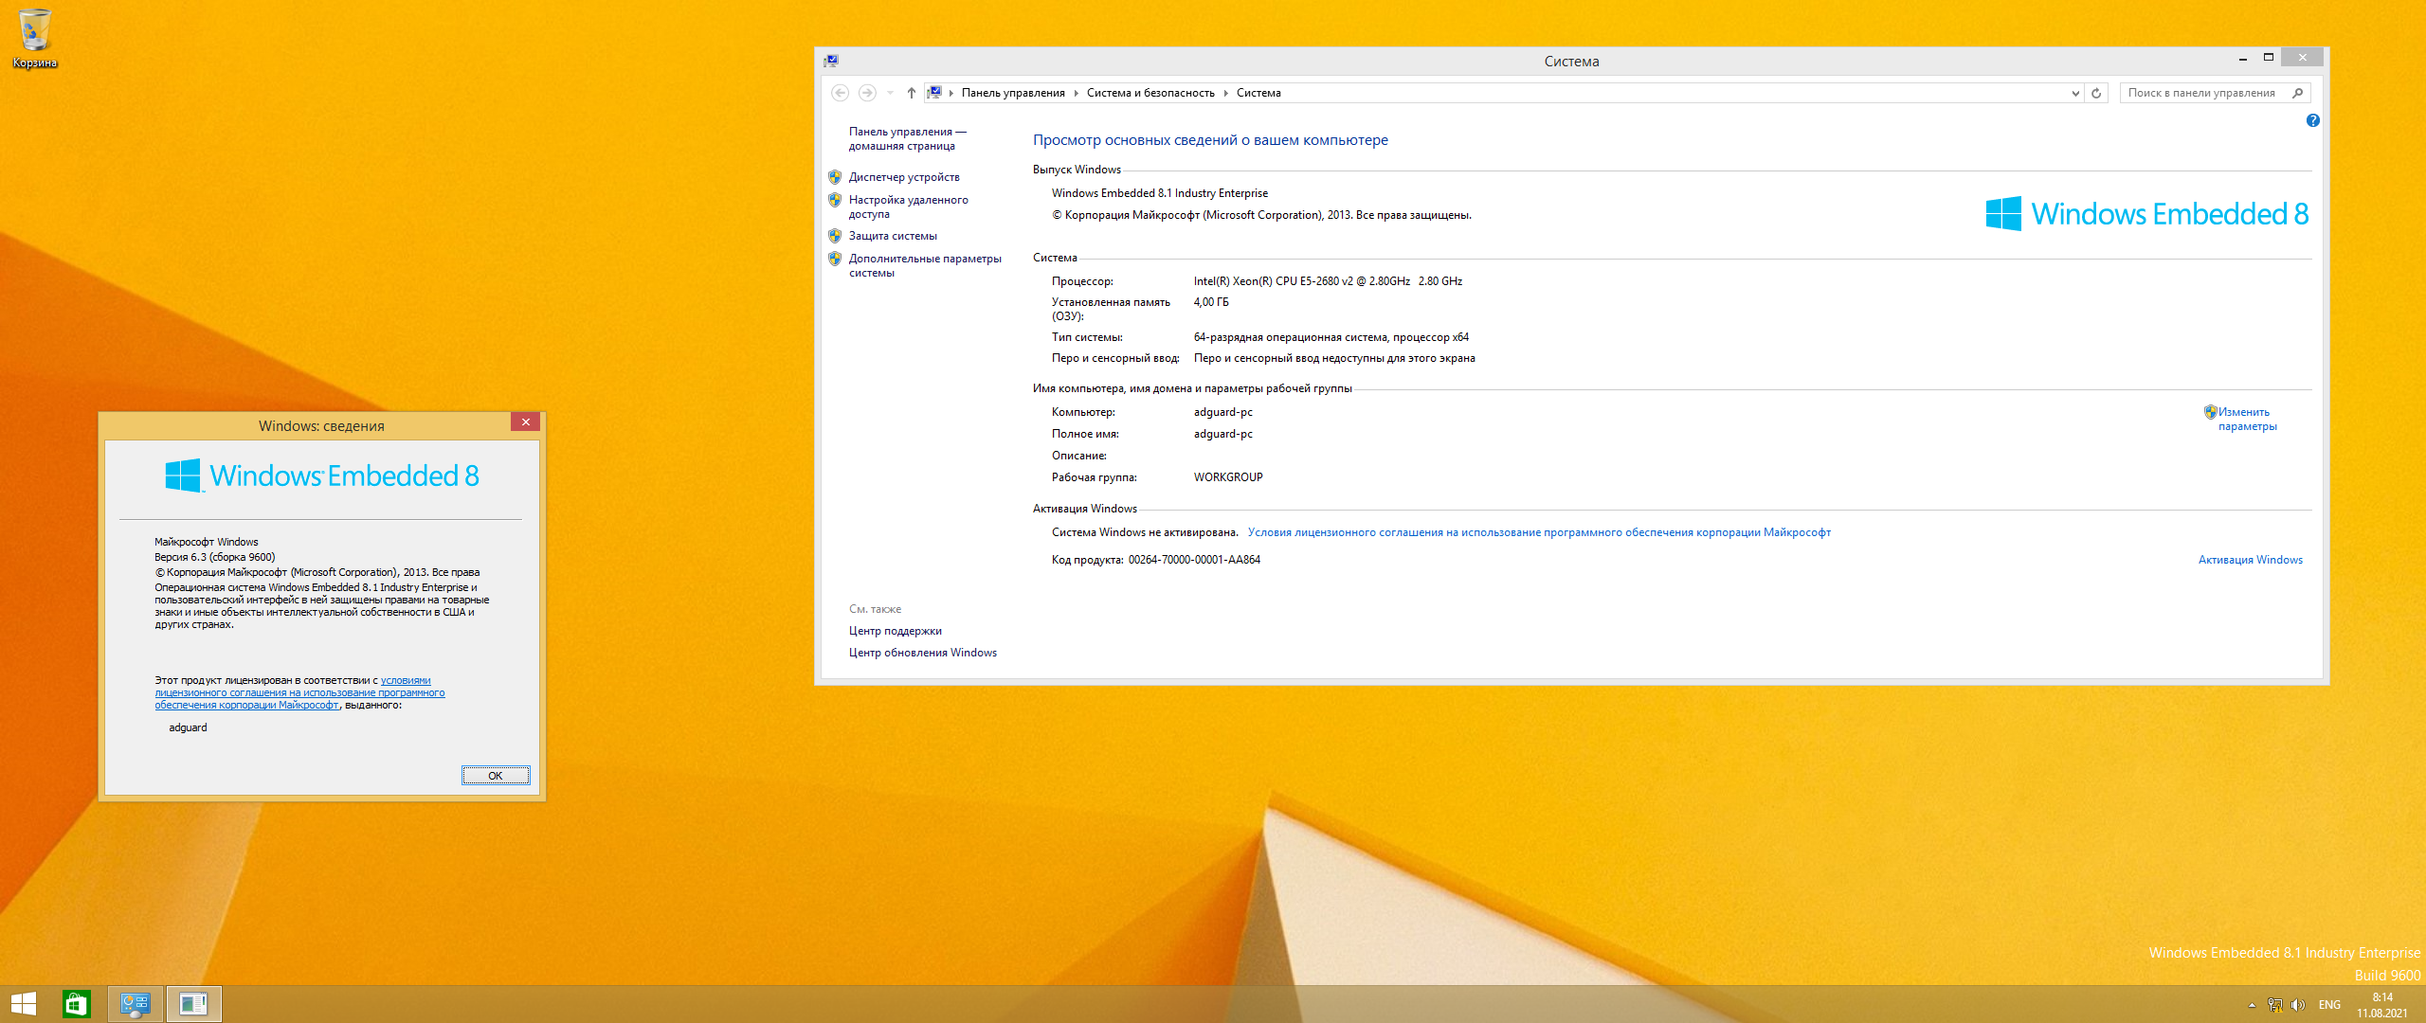Expand the chevron before Панель управления
This screenshot has width=2426, height=1023.
(951, 93)
